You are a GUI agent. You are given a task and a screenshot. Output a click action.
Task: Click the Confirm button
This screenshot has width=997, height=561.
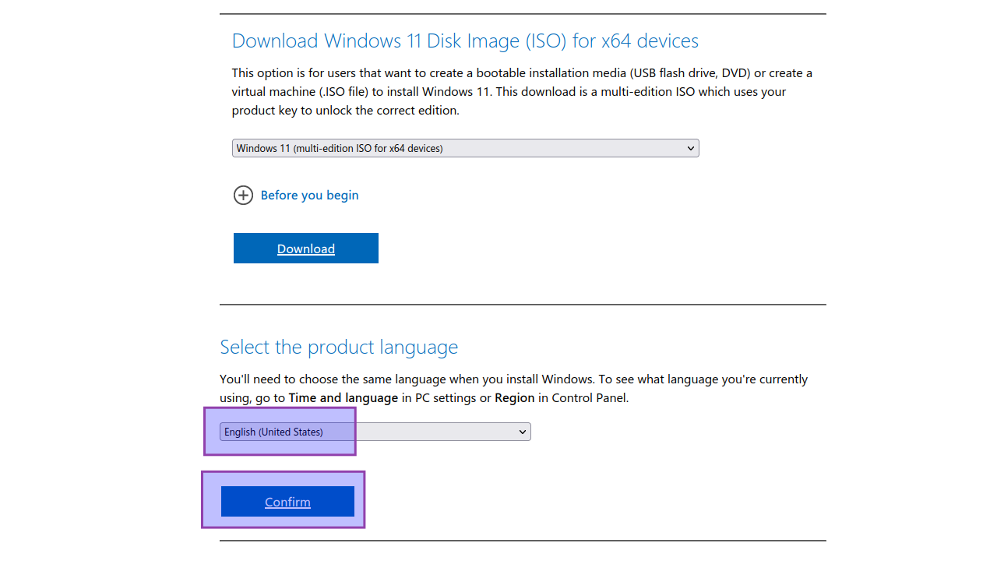287,502
